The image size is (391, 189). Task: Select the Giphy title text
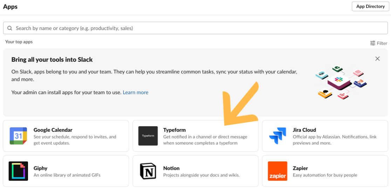(40, 168)
